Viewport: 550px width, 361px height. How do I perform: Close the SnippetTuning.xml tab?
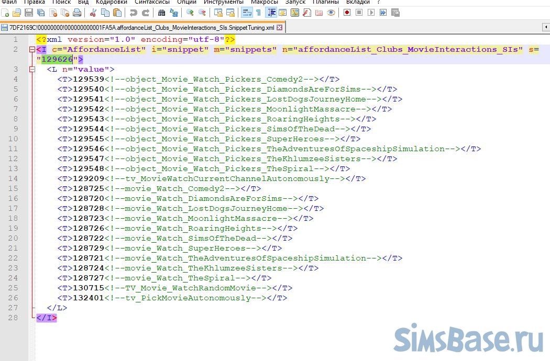(279, 27)
